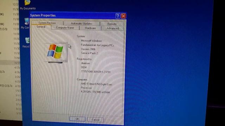The width and height of the screenshot is (225, 126).
Task: Select the My Computer desktop icon
Action: pyautogui.click(x=25, y=23)
